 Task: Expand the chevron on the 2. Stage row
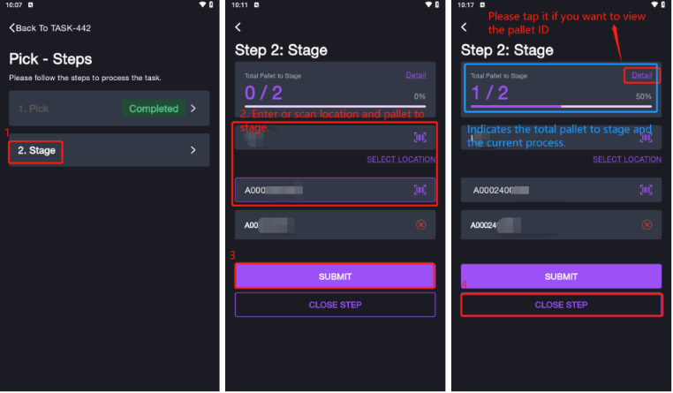click(x=193, y=151)
